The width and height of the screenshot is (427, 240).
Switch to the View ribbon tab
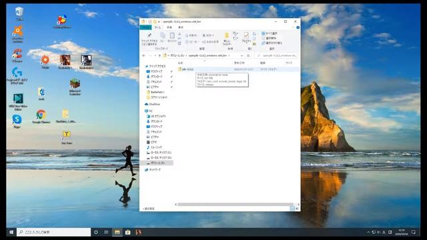point(181,27)
